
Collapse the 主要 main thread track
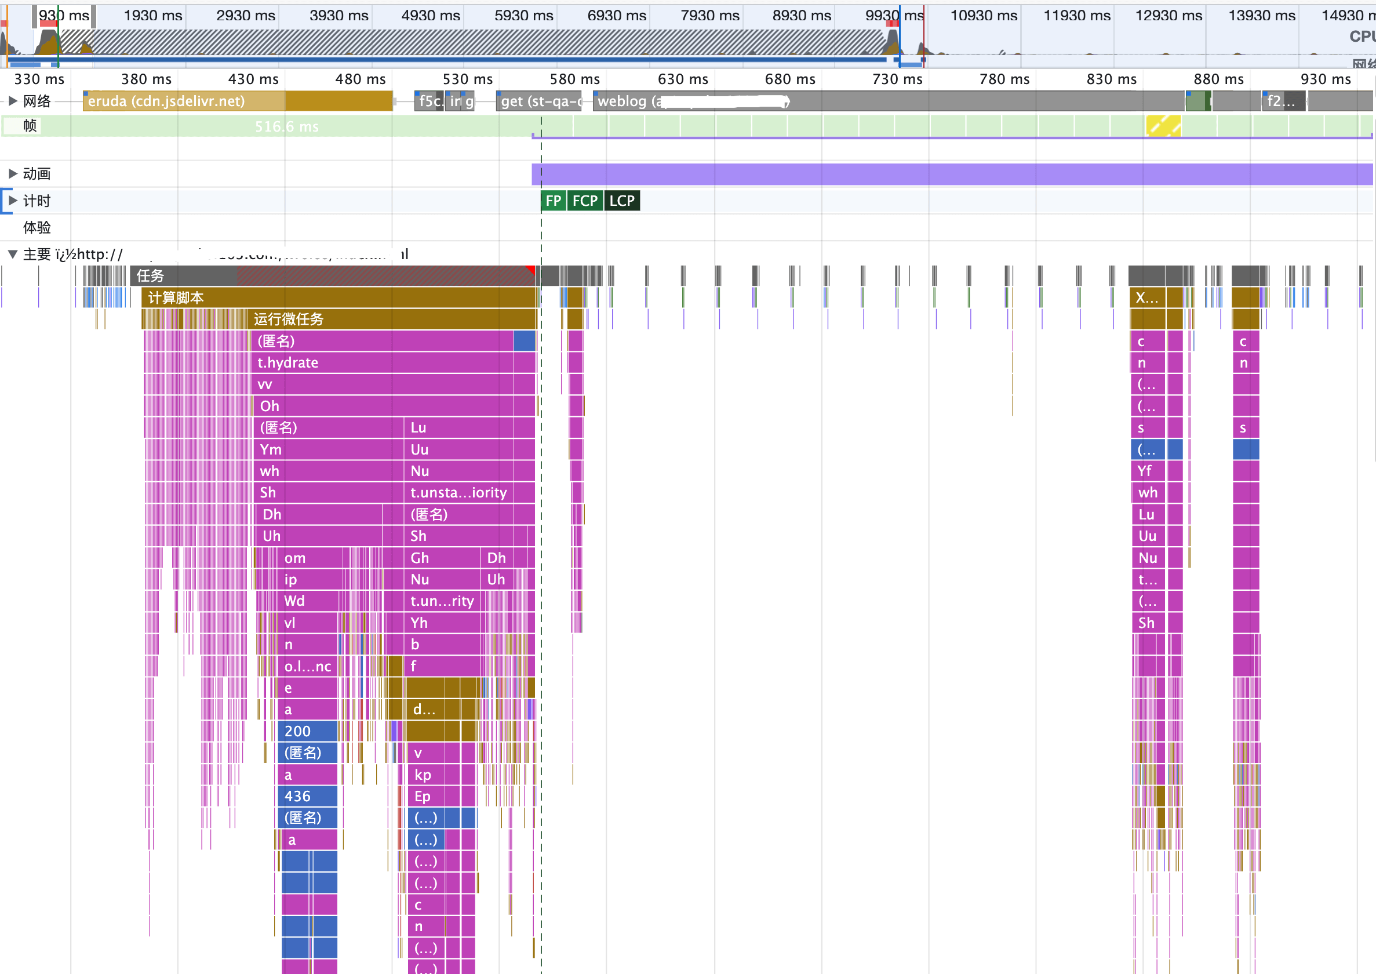pyautogui.click(x=13, y=255)
